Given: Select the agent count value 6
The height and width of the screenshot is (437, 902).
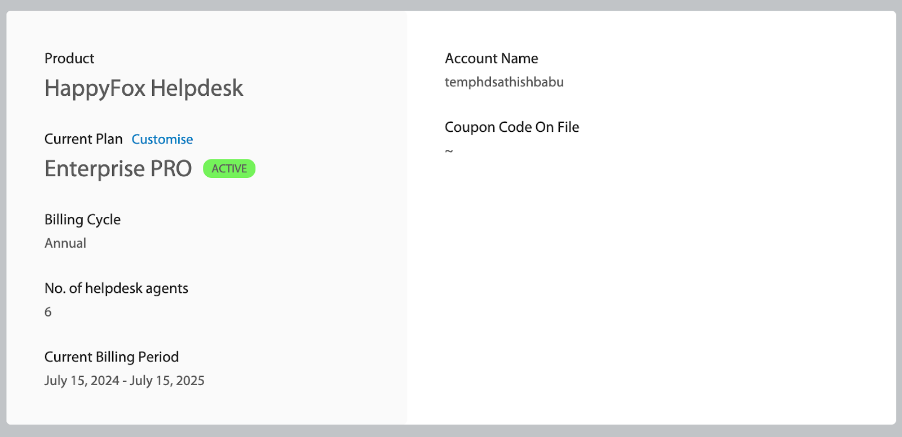Looking at the screenshot, I should [48, 312].
